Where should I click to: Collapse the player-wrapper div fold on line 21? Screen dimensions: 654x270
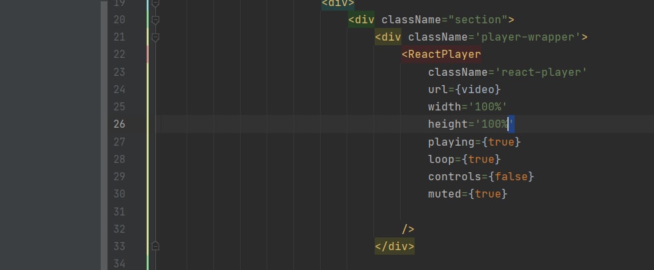[155, 37]
